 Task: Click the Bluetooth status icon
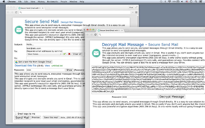(x=165, y=2)
